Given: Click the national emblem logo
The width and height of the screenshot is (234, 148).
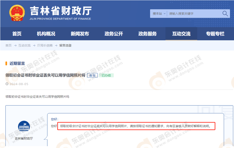Looking at the screenshot, I should coord(17,13).
